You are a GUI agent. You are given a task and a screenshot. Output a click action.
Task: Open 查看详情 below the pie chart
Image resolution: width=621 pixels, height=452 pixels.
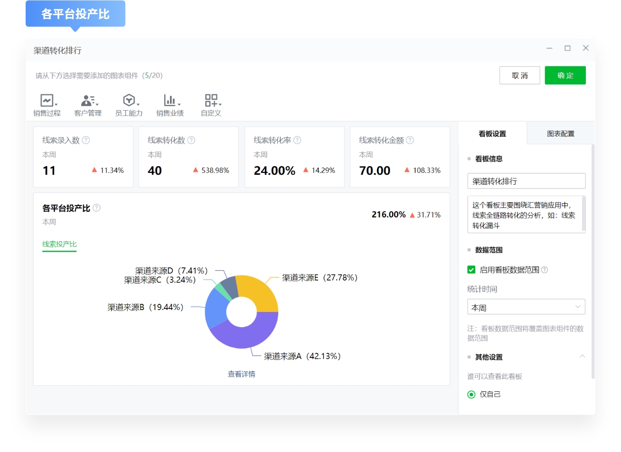pyautogui.click(x=241, y=374)
